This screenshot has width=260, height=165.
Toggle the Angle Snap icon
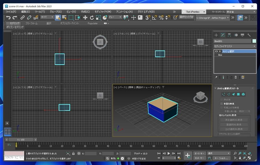tap(154, 18)
